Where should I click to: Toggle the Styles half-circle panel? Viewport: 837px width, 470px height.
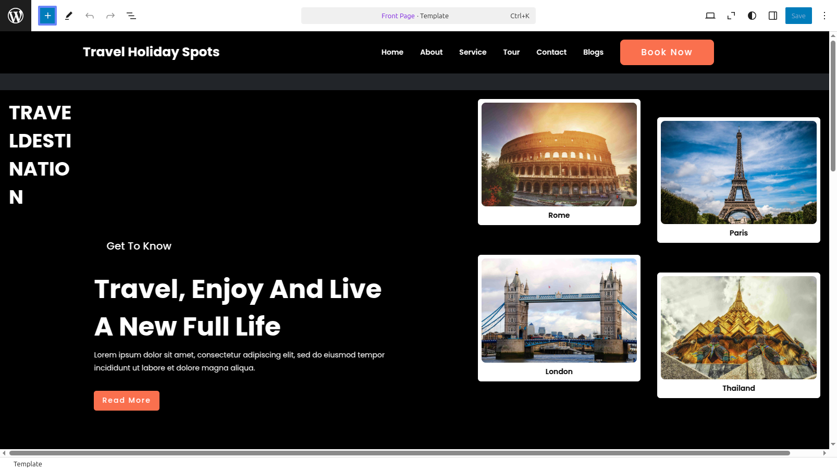752,16
